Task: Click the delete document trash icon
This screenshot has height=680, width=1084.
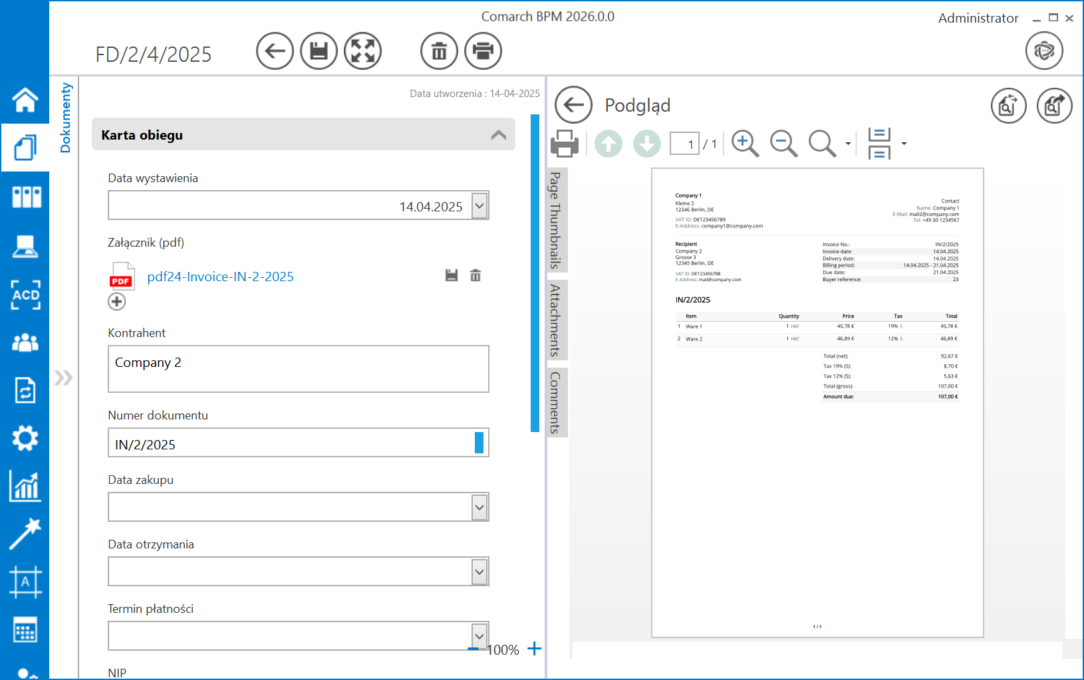Action: click(x=439, y=51)
